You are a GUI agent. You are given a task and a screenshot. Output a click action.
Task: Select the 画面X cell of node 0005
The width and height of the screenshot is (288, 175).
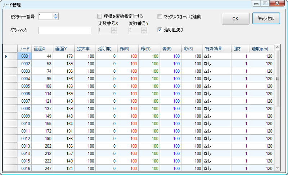(x=42, y=86)
